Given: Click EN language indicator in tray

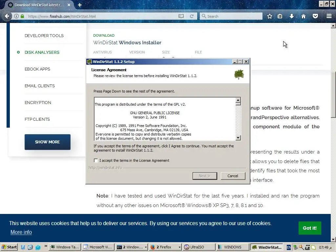Looking at the screenshot, I should (288, 247).
